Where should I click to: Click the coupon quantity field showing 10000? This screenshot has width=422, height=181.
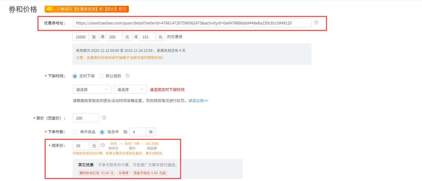pyautogui.click(x=80, y=37)
